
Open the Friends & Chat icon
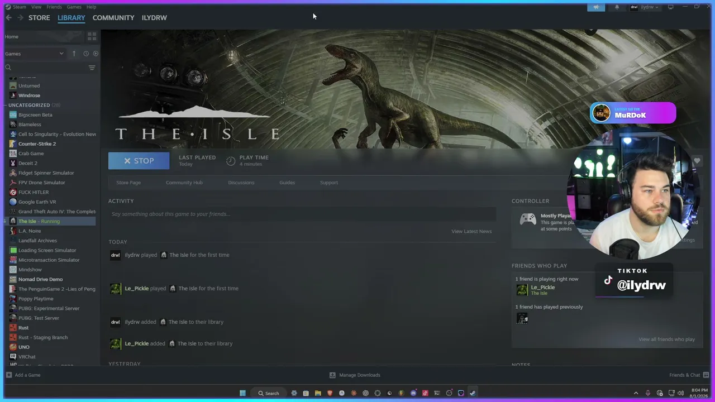706,375
